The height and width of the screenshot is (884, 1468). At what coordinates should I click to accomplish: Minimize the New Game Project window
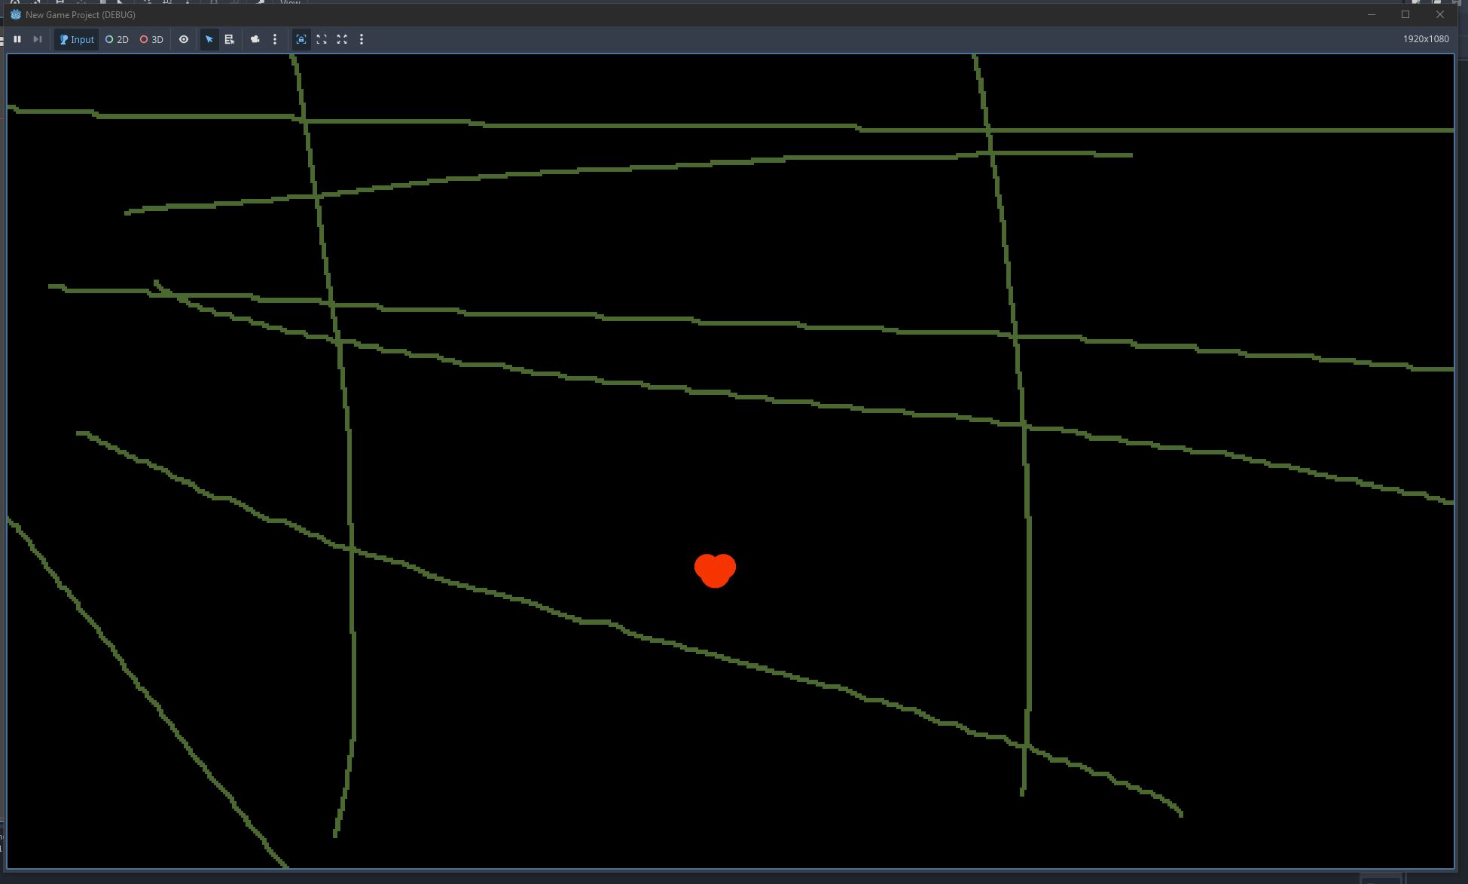(x=1372, y=14)
